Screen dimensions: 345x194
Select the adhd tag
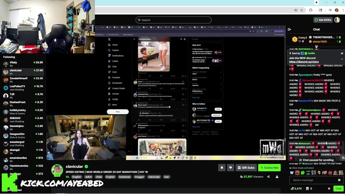(88, 177)
